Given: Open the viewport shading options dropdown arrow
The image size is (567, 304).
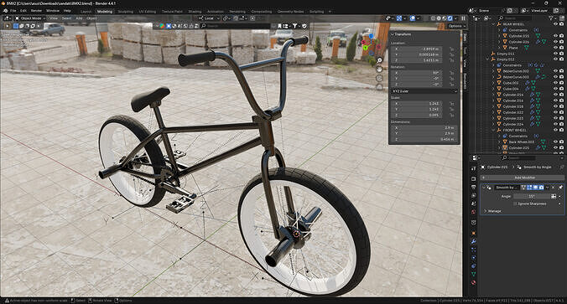Looking at the screenshot, I should point(455,18).
